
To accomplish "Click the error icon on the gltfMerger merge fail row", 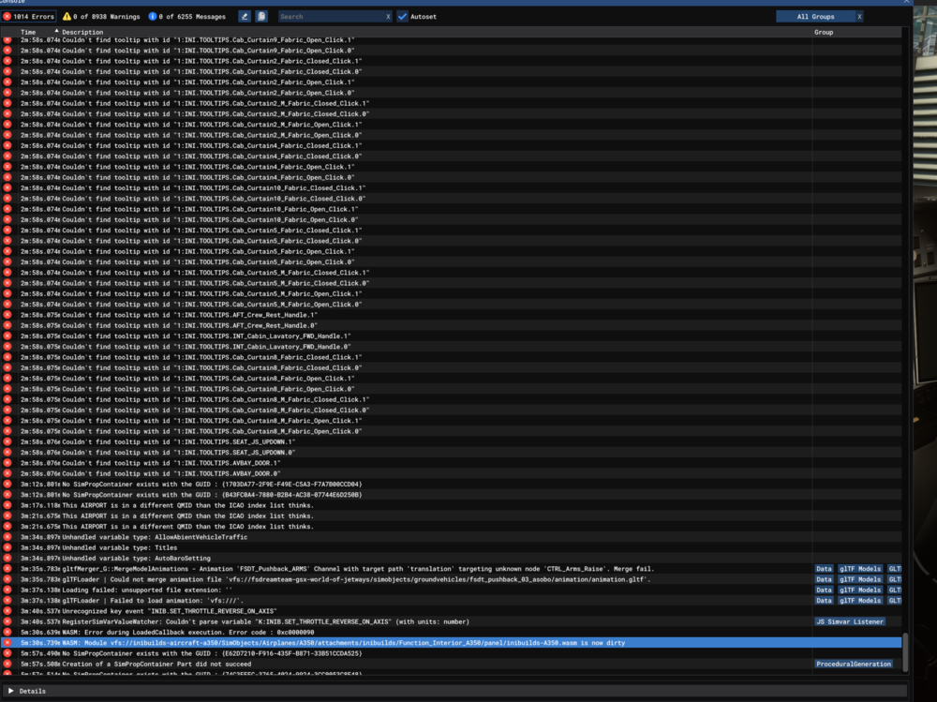I will pos(7,568).
